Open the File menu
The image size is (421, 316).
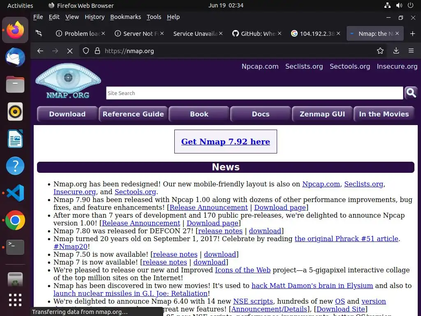click(38, 17)
